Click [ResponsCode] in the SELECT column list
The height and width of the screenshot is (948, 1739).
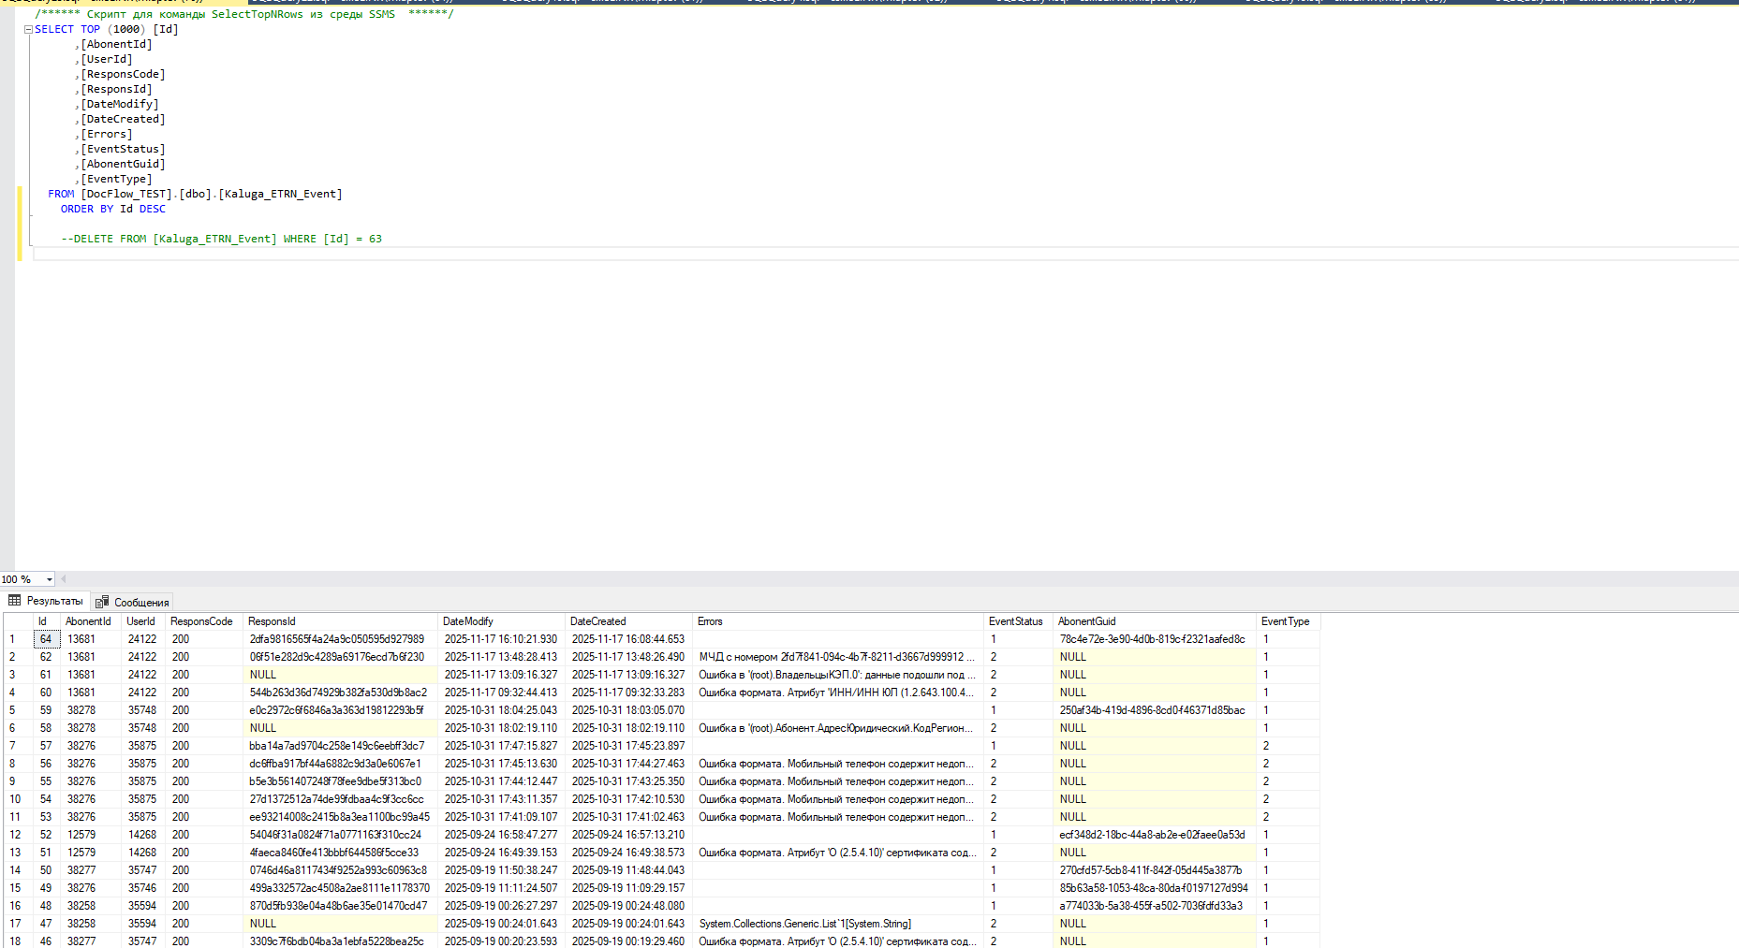click(x=123, y=75)
